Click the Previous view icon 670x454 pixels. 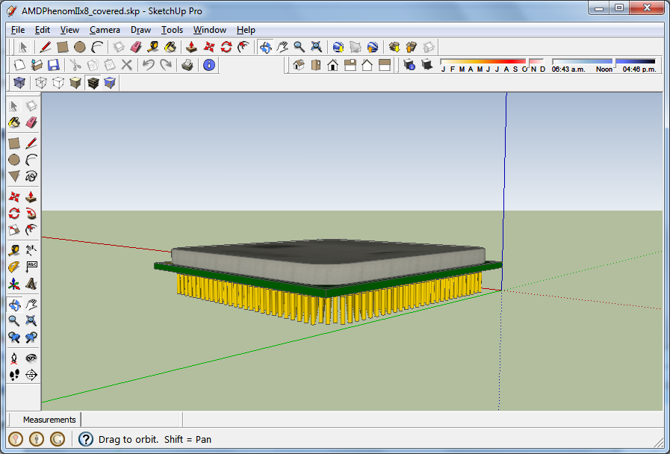pyautogui.click(x=14, y=338)
